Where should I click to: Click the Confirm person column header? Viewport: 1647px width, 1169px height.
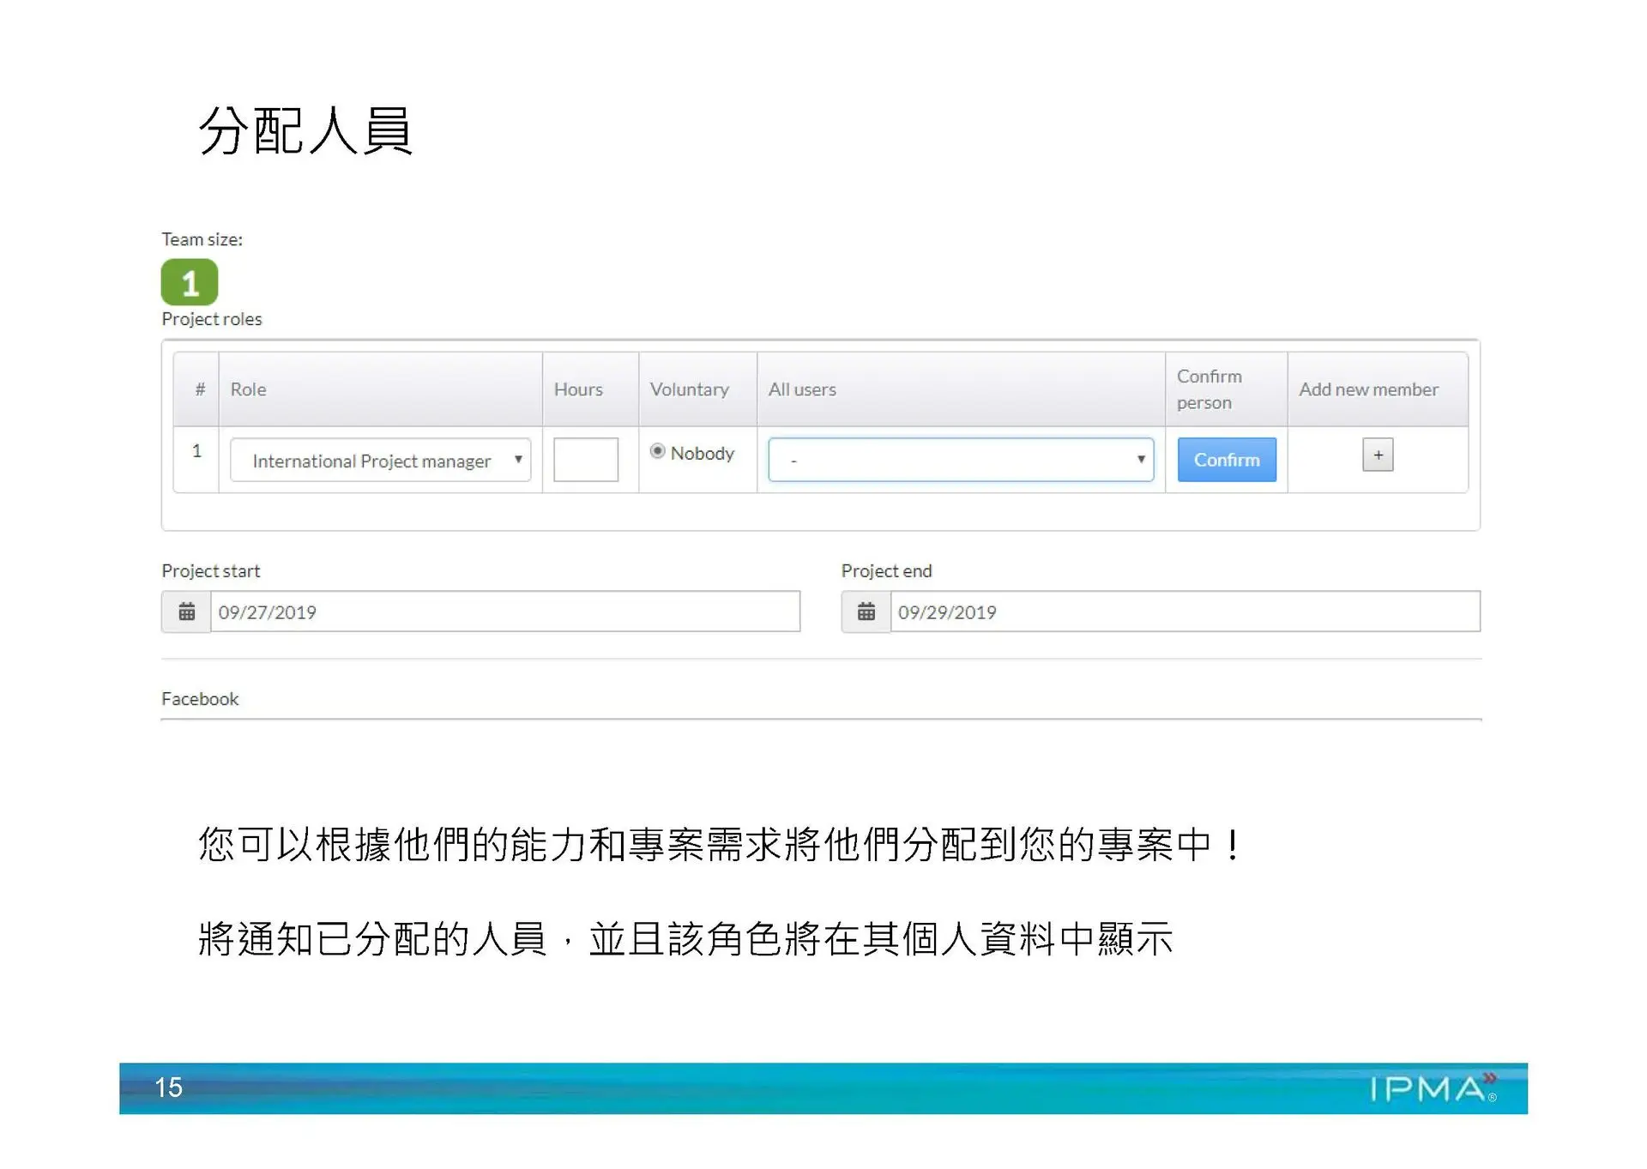1209,389
